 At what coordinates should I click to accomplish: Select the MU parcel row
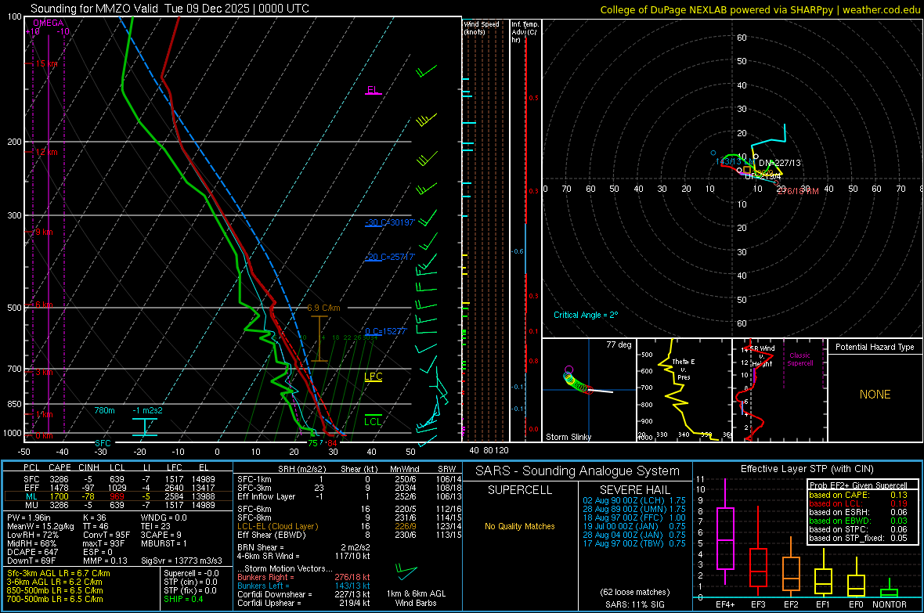(x=117, y=504)
